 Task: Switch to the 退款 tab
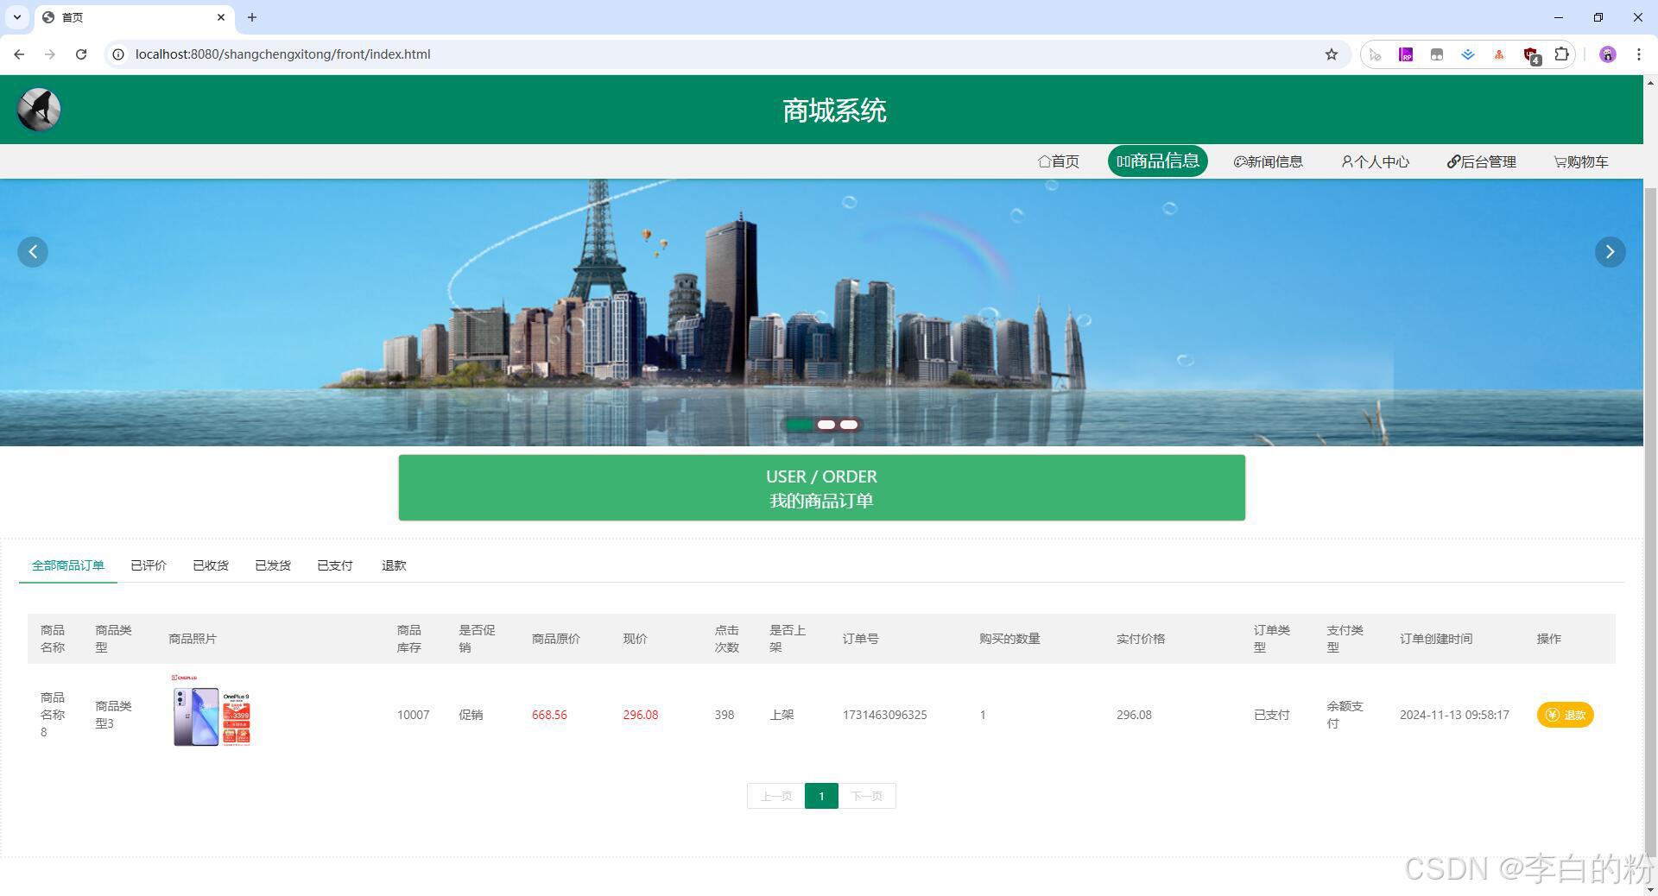(394, 565)
